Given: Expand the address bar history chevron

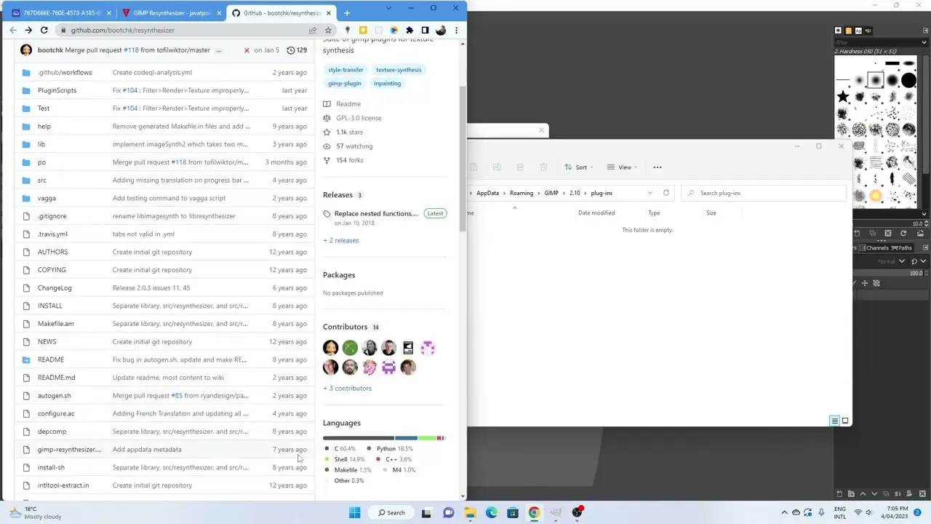Looking at the screenshot, I should click(x=650, y=193).
